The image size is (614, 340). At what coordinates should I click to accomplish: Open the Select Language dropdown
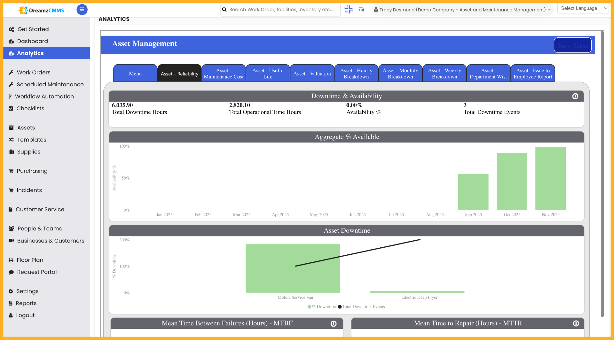(x=582, y=8)
